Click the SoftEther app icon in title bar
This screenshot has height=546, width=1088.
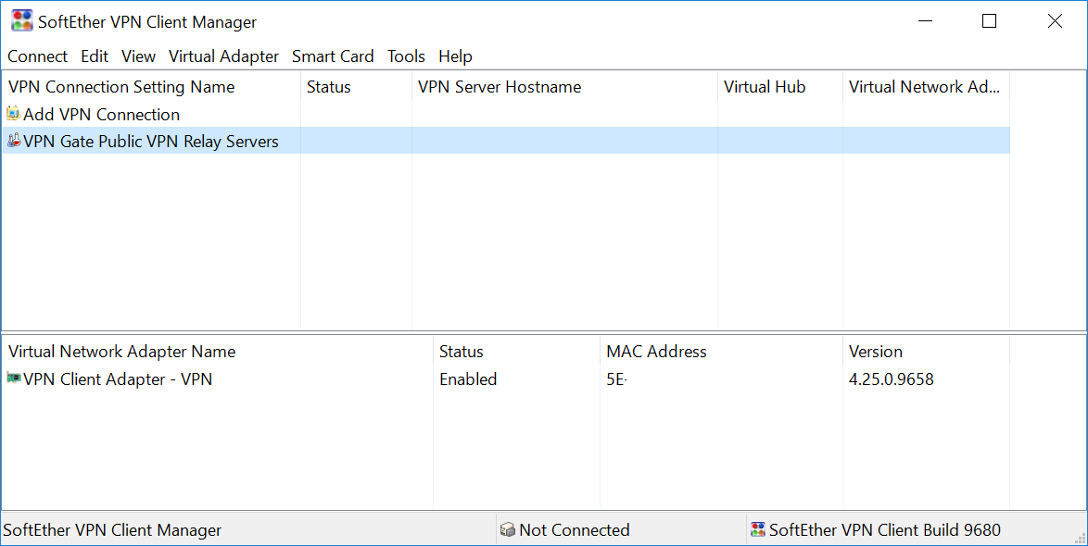[21, 21]
